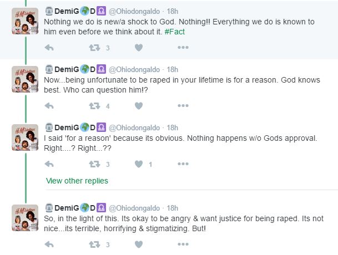
Task: Like the 'okay to be angry' tweet
Action: click(x=139, y=244)
